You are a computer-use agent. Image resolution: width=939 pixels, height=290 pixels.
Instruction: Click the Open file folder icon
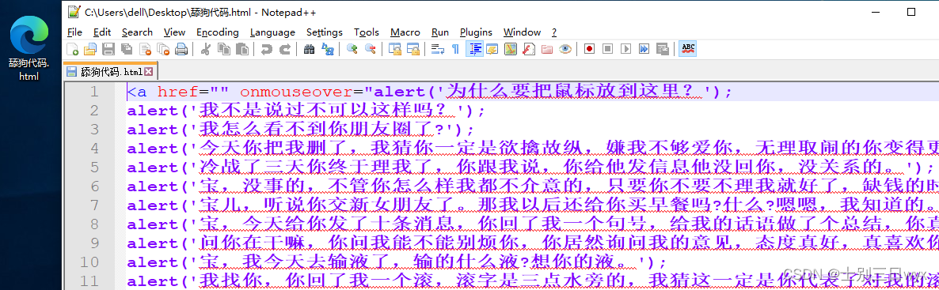click(90, 49)
